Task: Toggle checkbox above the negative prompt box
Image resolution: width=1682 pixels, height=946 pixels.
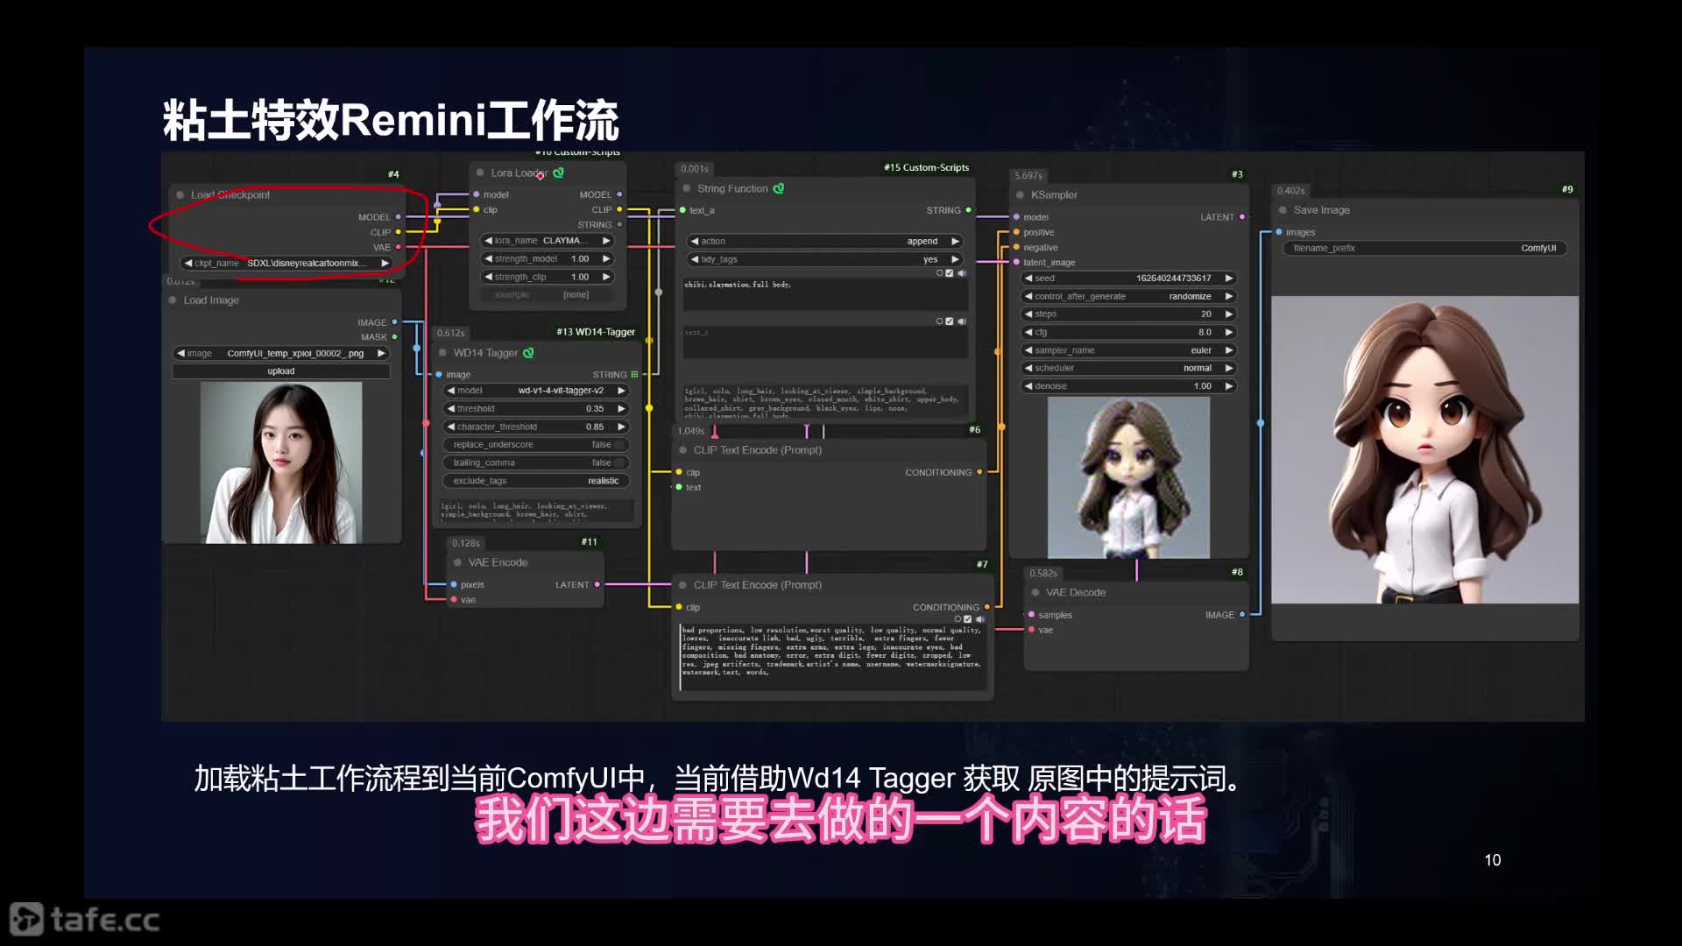Action: click(967, 619)
